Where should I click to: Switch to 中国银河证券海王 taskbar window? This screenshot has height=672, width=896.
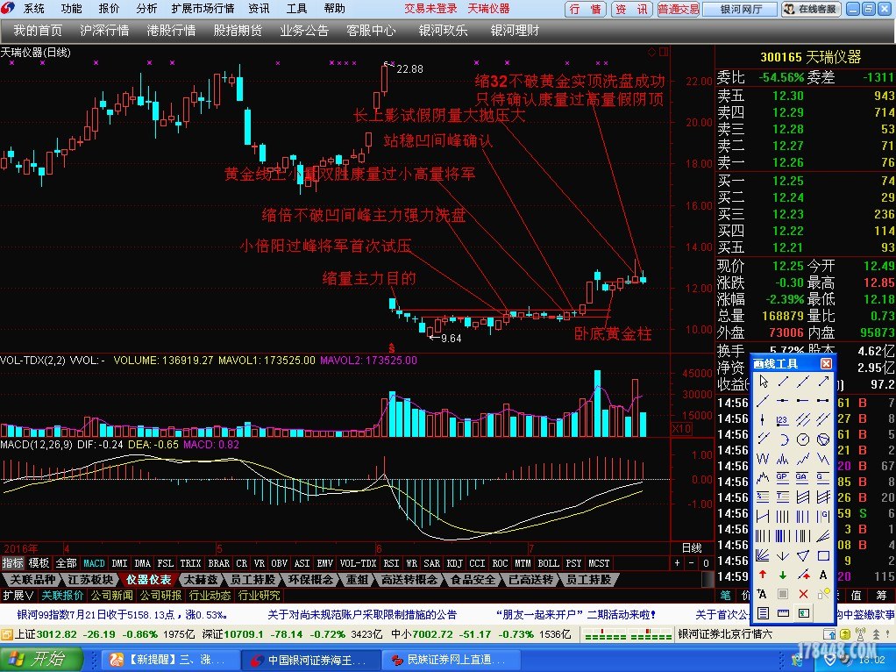coord(309,660)
